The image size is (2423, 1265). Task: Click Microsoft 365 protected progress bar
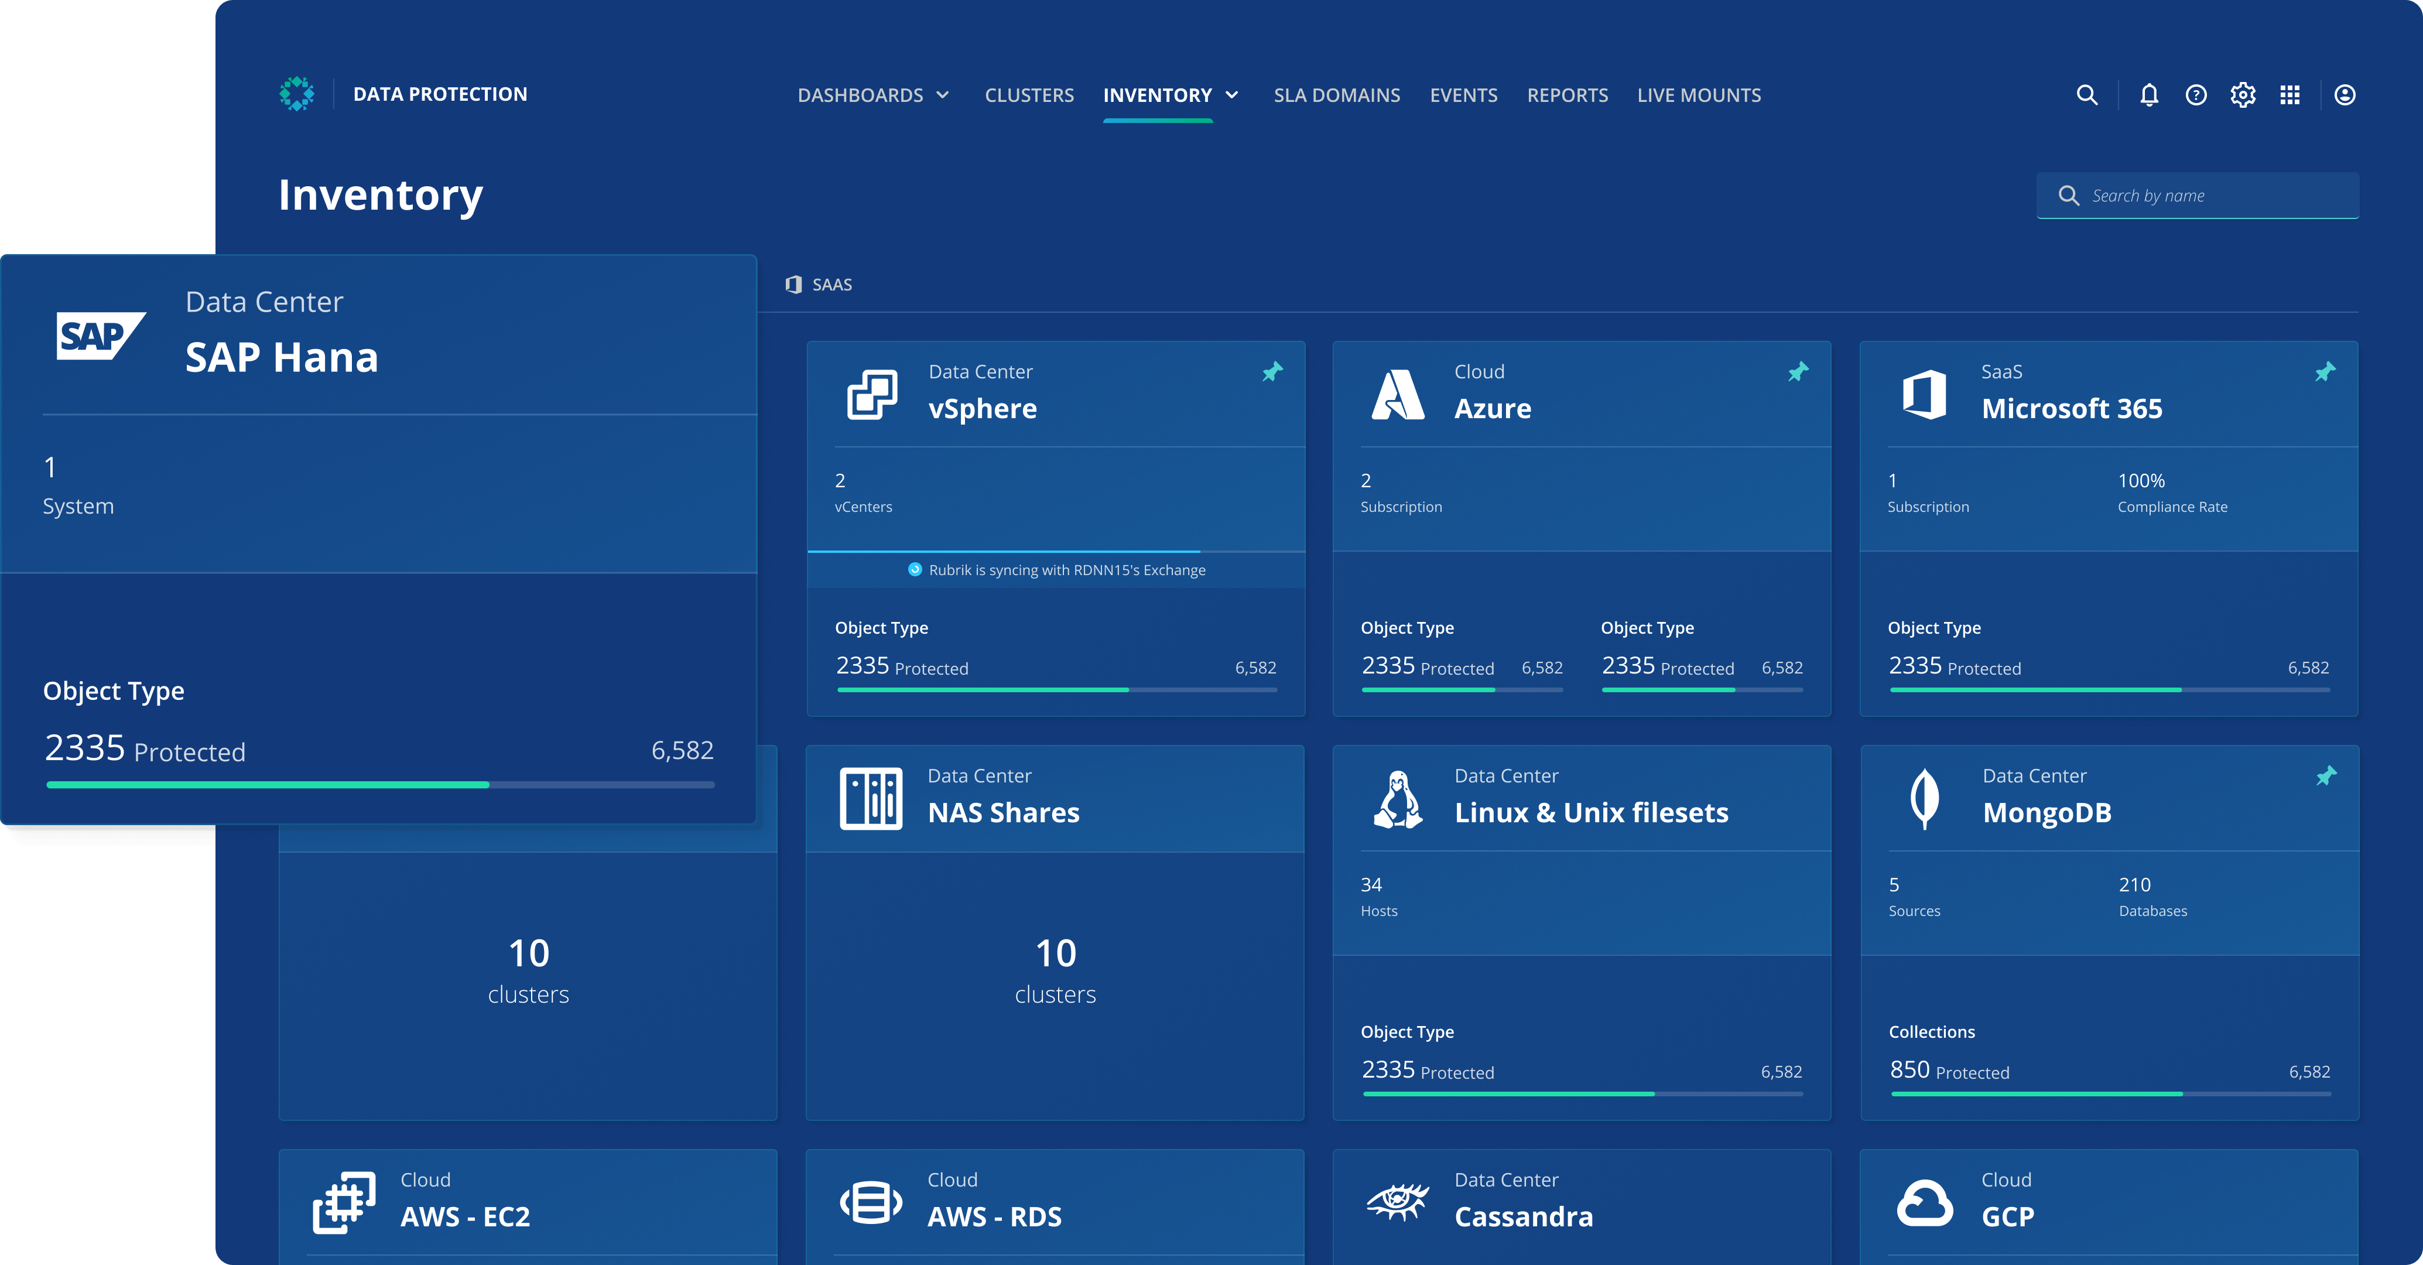[x=2110, y=690]
